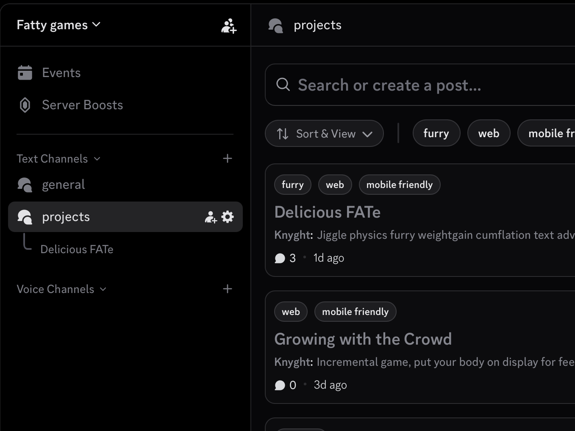This screenshot has width=575, height=431.
Task: Open the Delicious FATe post title
Action: point(327,212)
